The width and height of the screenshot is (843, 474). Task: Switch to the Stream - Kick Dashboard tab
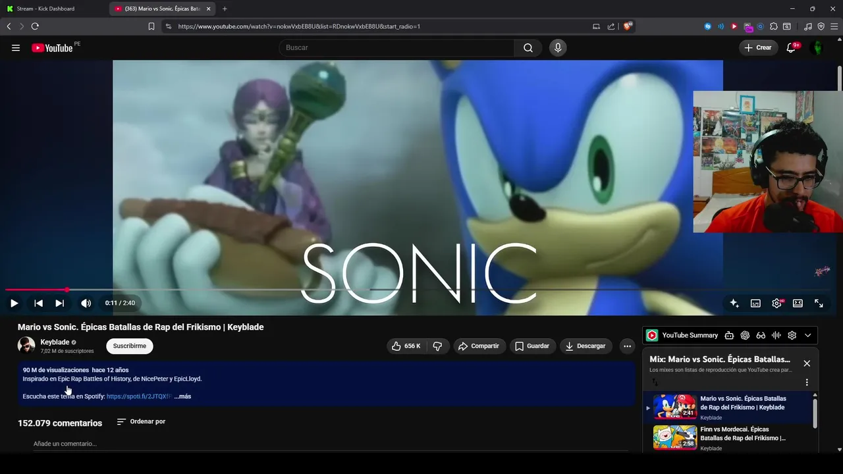point(54,9)
